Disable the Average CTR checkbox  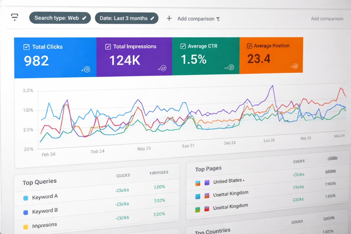tap(183, 46)
